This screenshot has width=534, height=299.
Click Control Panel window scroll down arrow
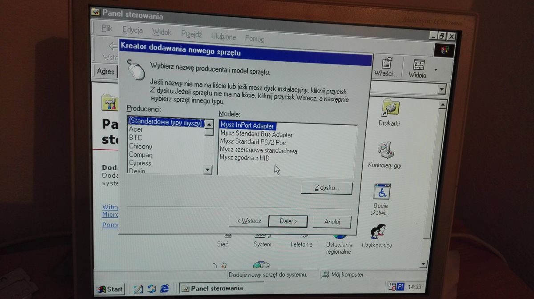coord(424,264)
